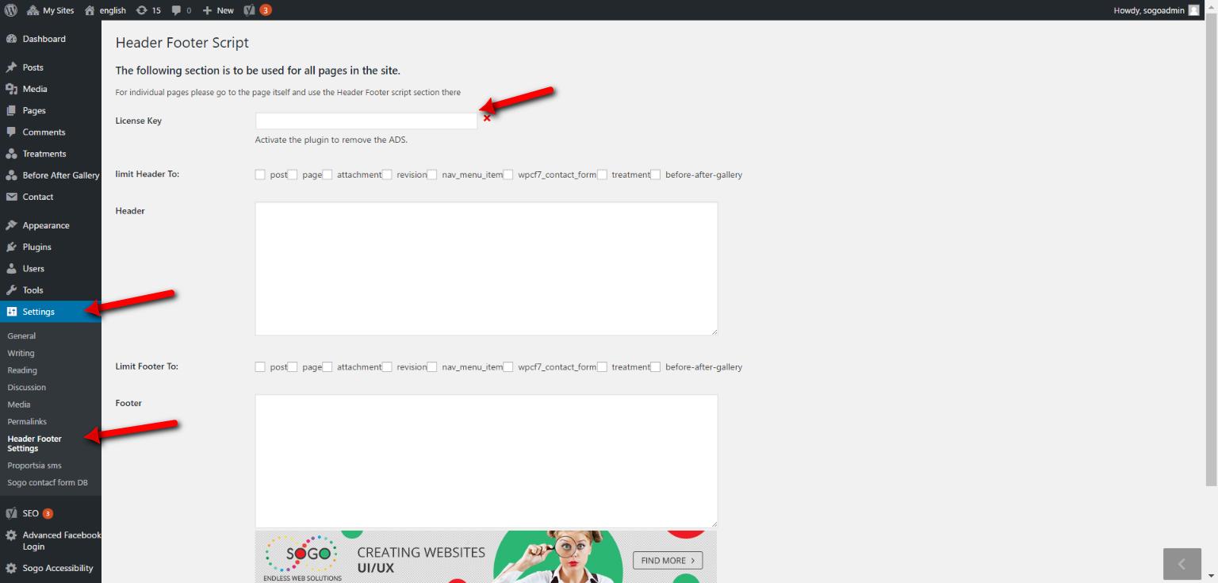This screenshot has height=583, width=1218.
Task: Tick 'before-after-gallery' checkbox for limit Header
Action: pyautogui.click(x=656, y=175)
